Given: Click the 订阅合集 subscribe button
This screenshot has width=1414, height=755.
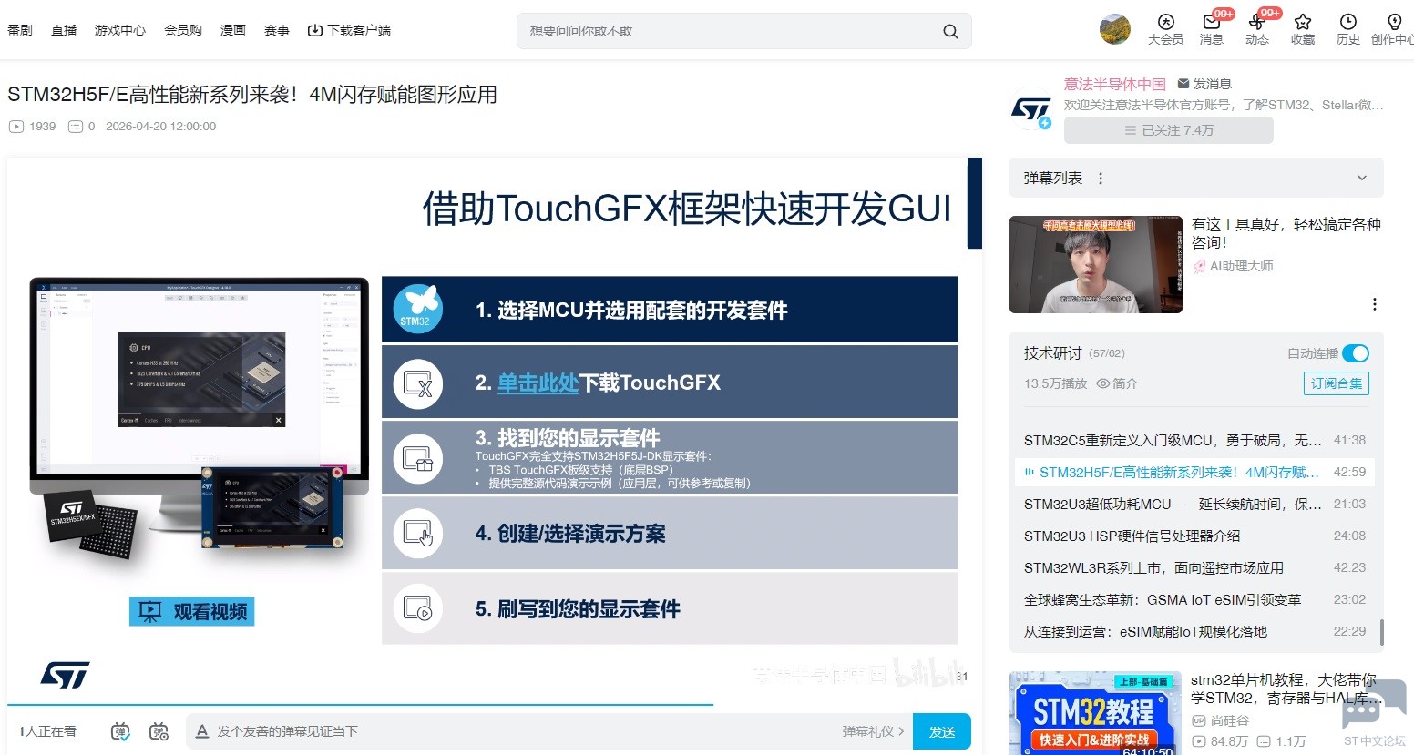Looking at the screenshot, I should pos(1337,383).
